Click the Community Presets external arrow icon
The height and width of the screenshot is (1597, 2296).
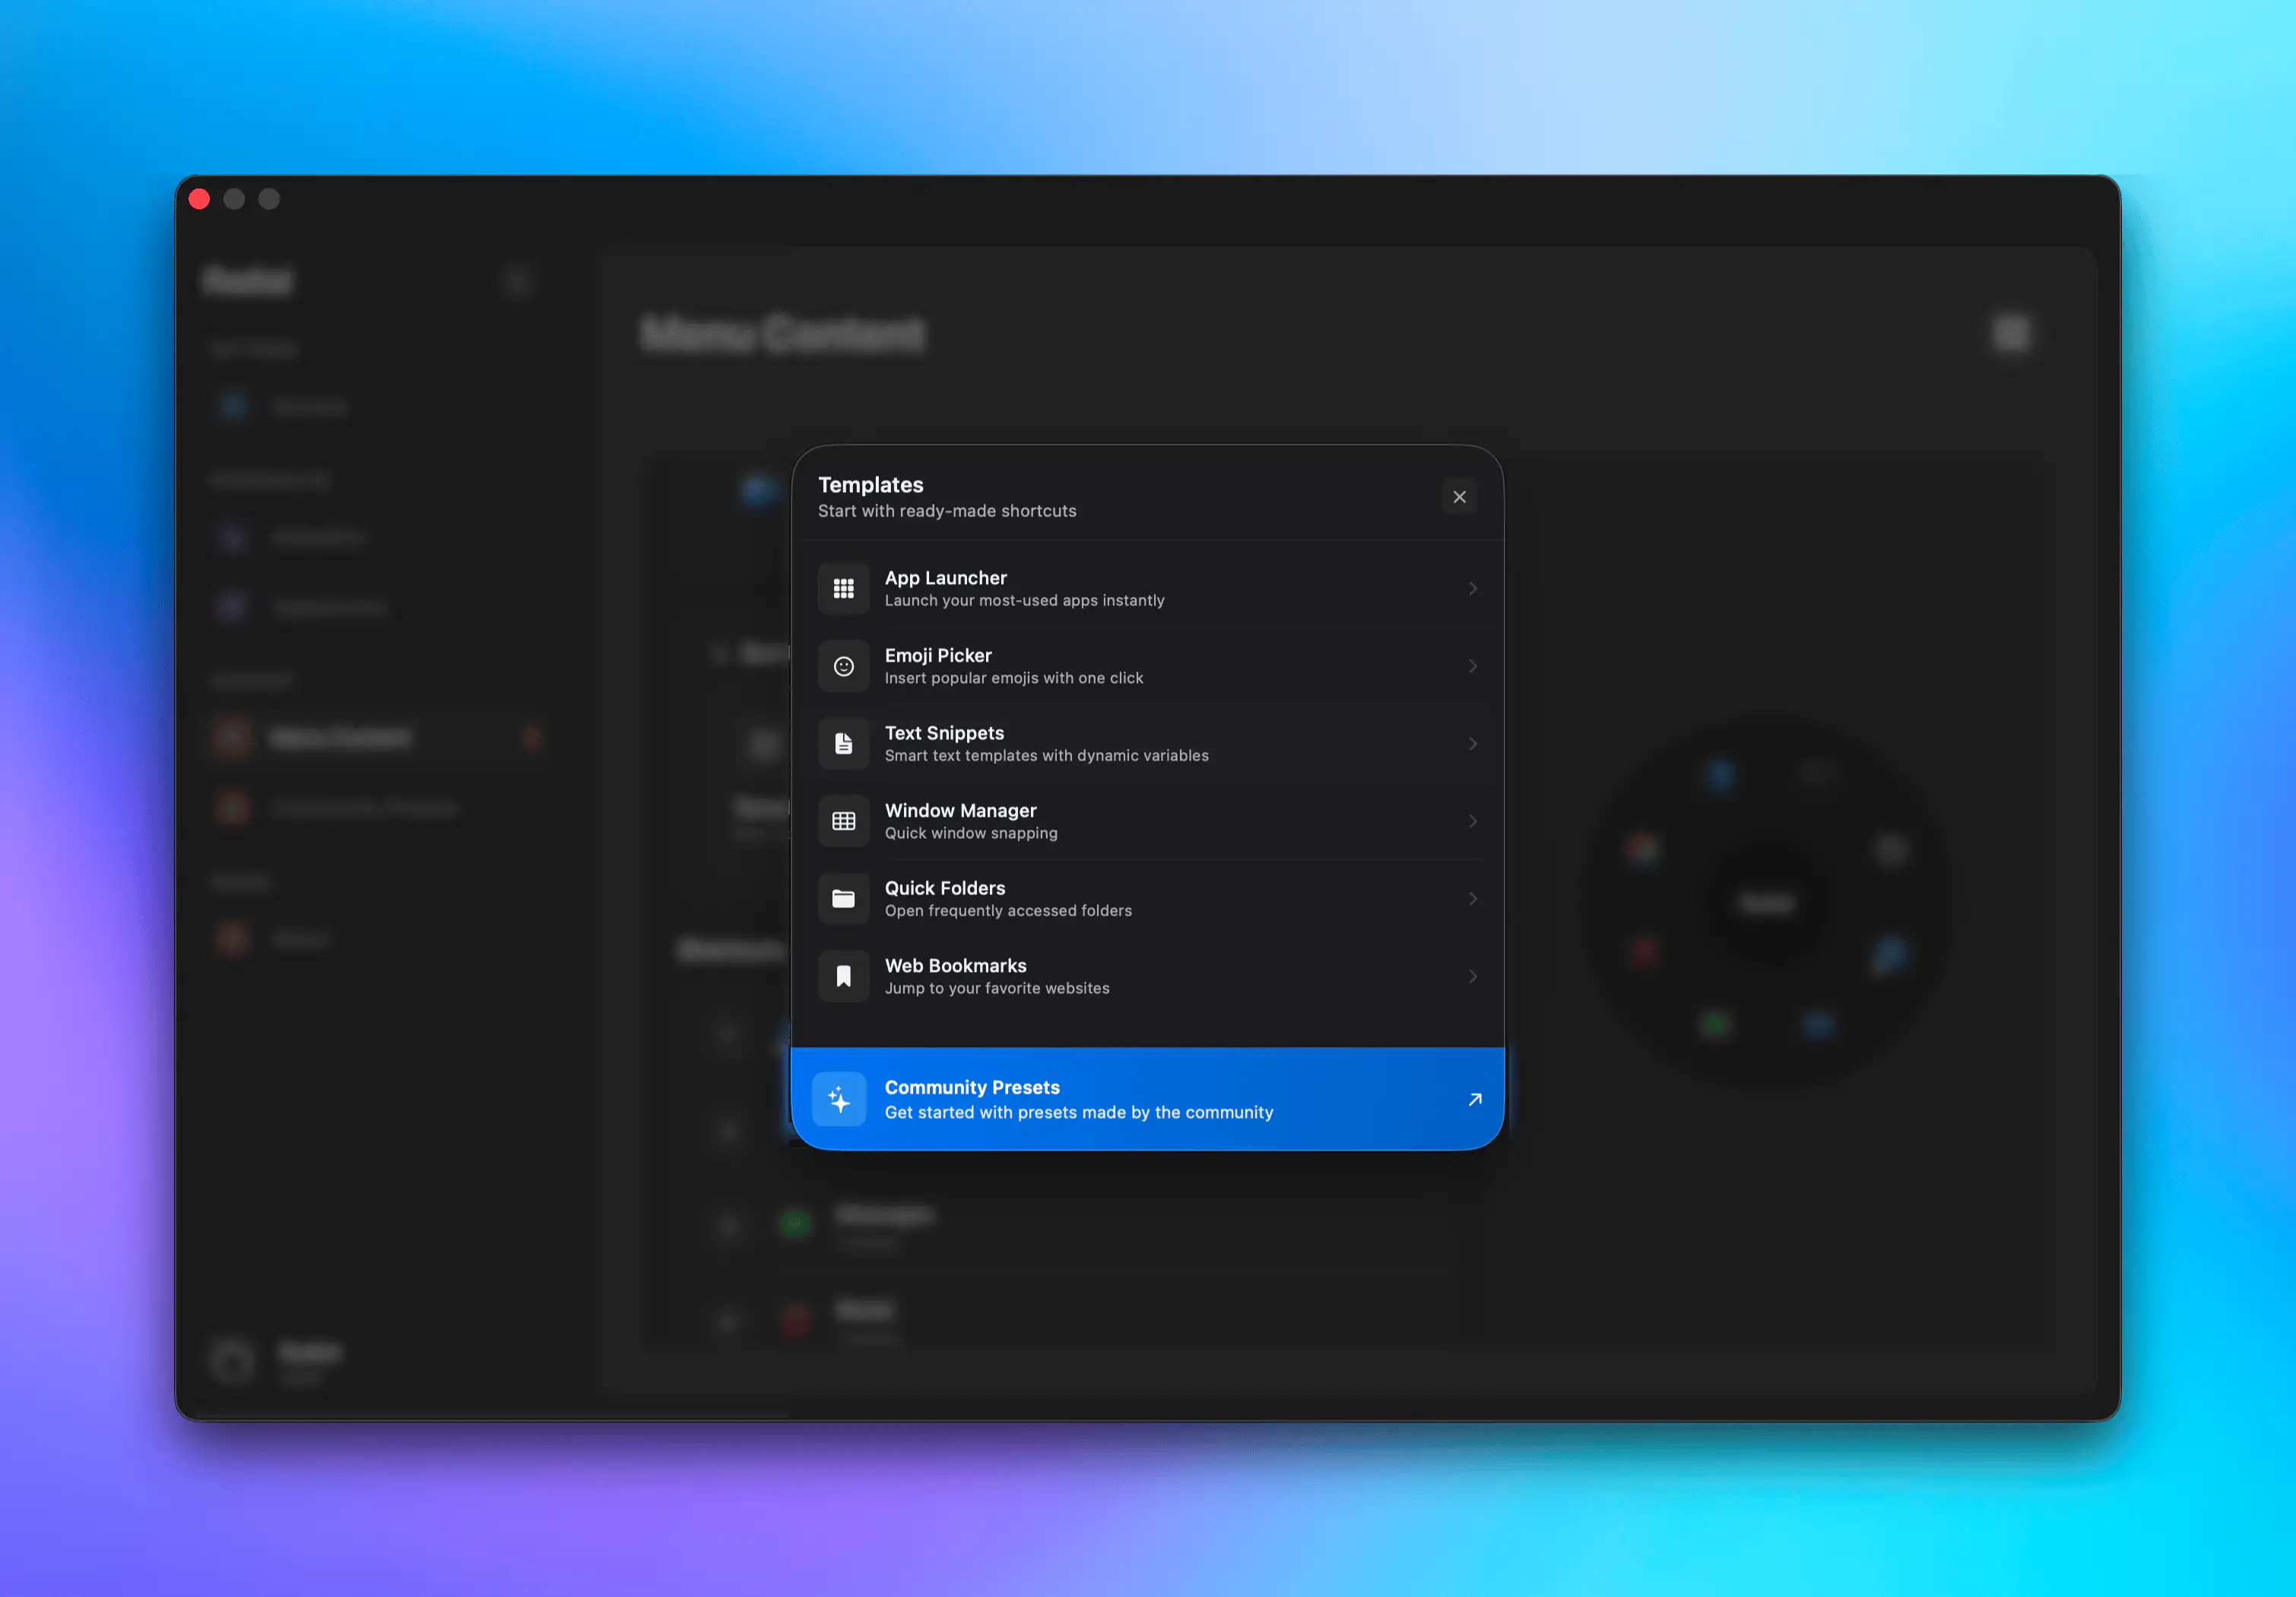pos(1474,1099)
